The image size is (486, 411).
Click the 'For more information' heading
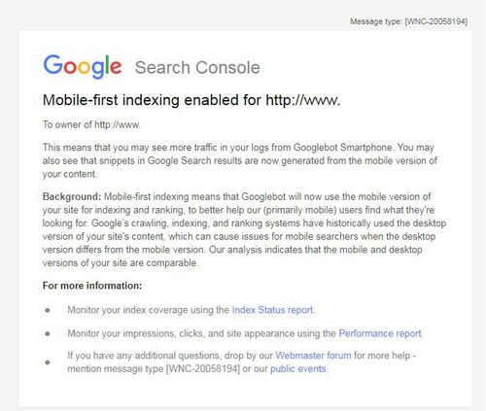point(92,286)
